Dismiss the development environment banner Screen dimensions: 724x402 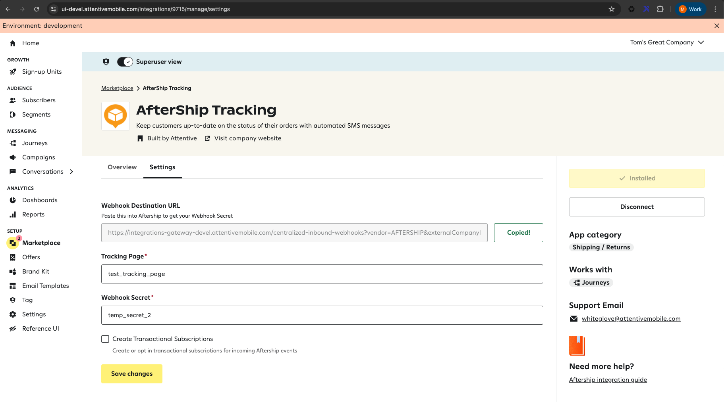tap(717, 26)
